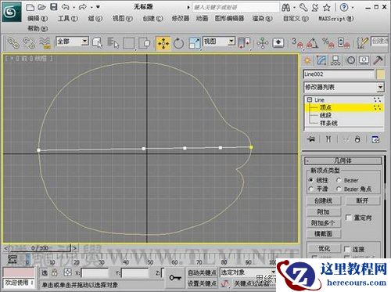The image size is (391, 292).
Task: Open the Help dropdown arrow
Action: (x=353, y=7)
